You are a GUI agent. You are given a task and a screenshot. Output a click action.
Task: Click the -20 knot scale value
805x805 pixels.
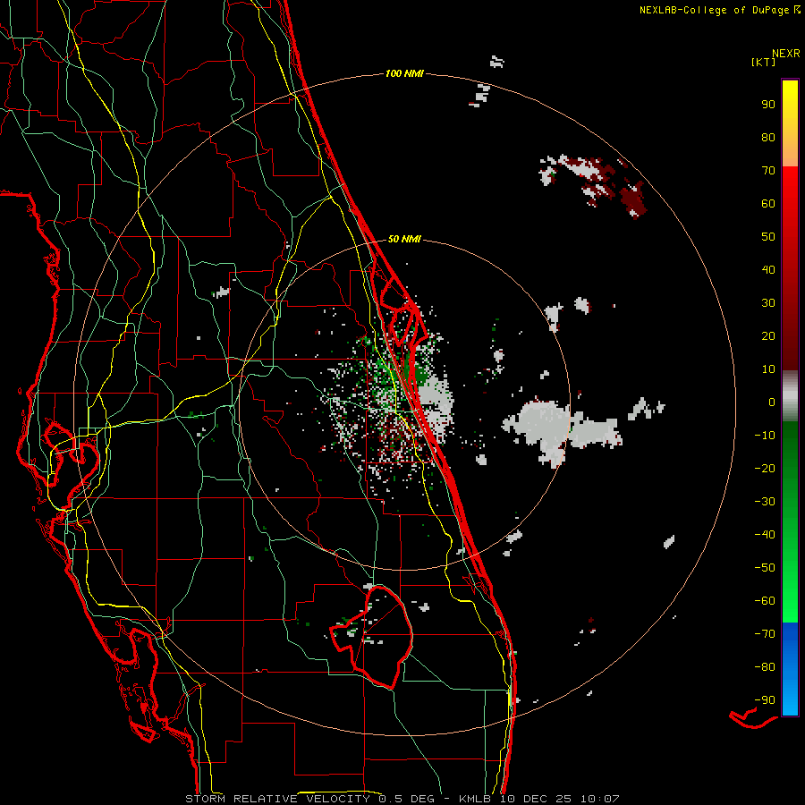point(765,468)
